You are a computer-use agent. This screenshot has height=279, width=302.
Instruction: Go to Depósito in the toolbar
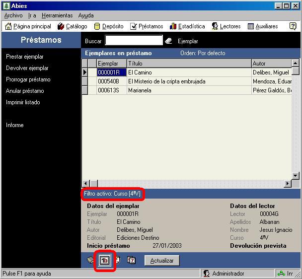pyautogui.click(x=108, y=26)
